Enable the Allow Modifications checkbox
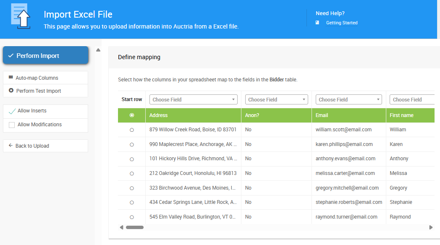440x245 pixels. coord(10,124)
